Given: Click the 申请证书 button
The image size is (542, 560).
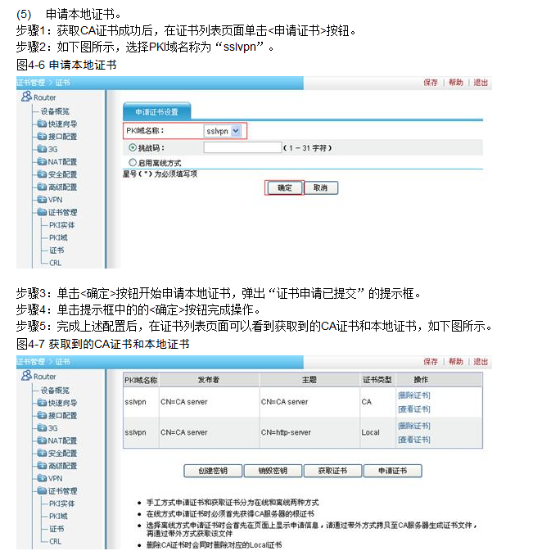Looking at the screenshot, I should point(393,471).
